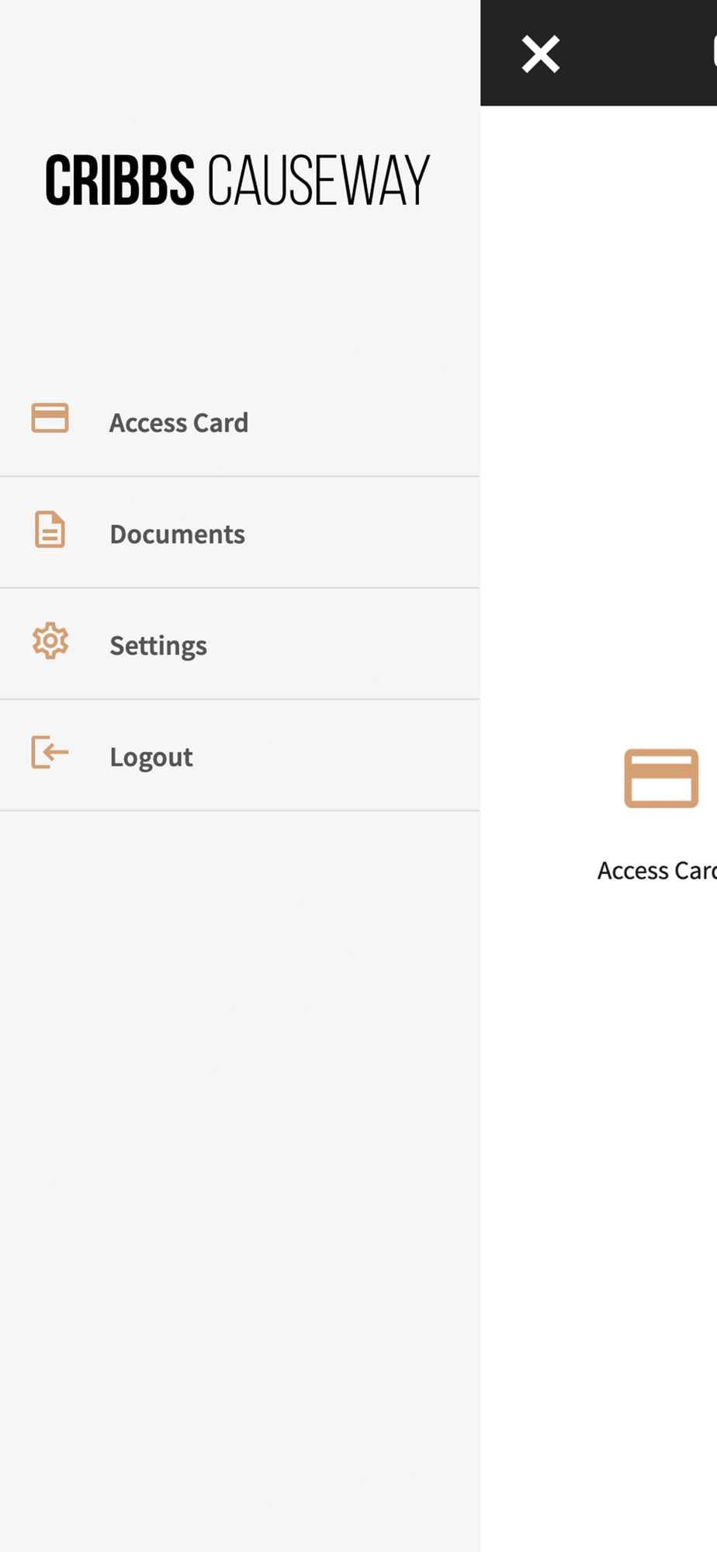Click the Settings gear icon
The width and height of the screenshot is (717, 1552).
[50, 642]
